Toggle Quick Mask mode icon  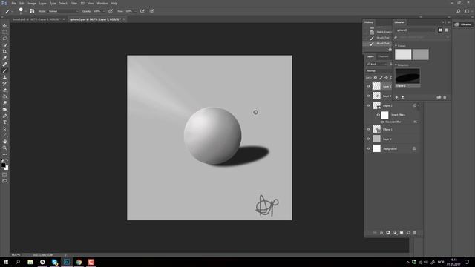click(x=4, y=175)
